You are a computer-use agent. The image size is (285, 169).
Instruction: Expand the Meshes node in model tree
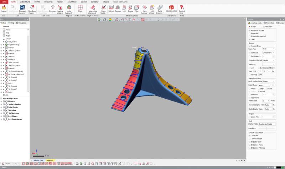coord(1,101)
